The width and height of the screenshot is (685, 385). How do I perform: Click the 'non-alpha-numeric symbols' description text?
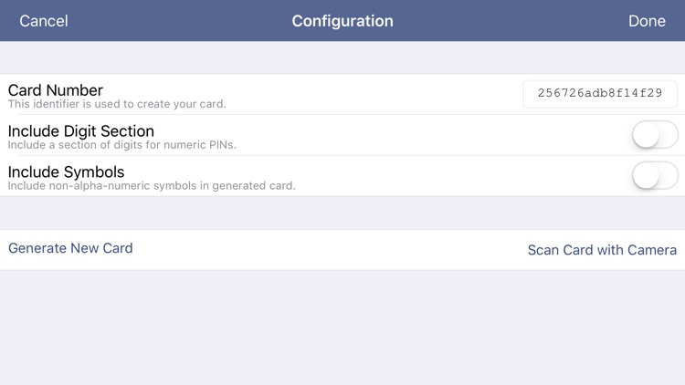152,186
